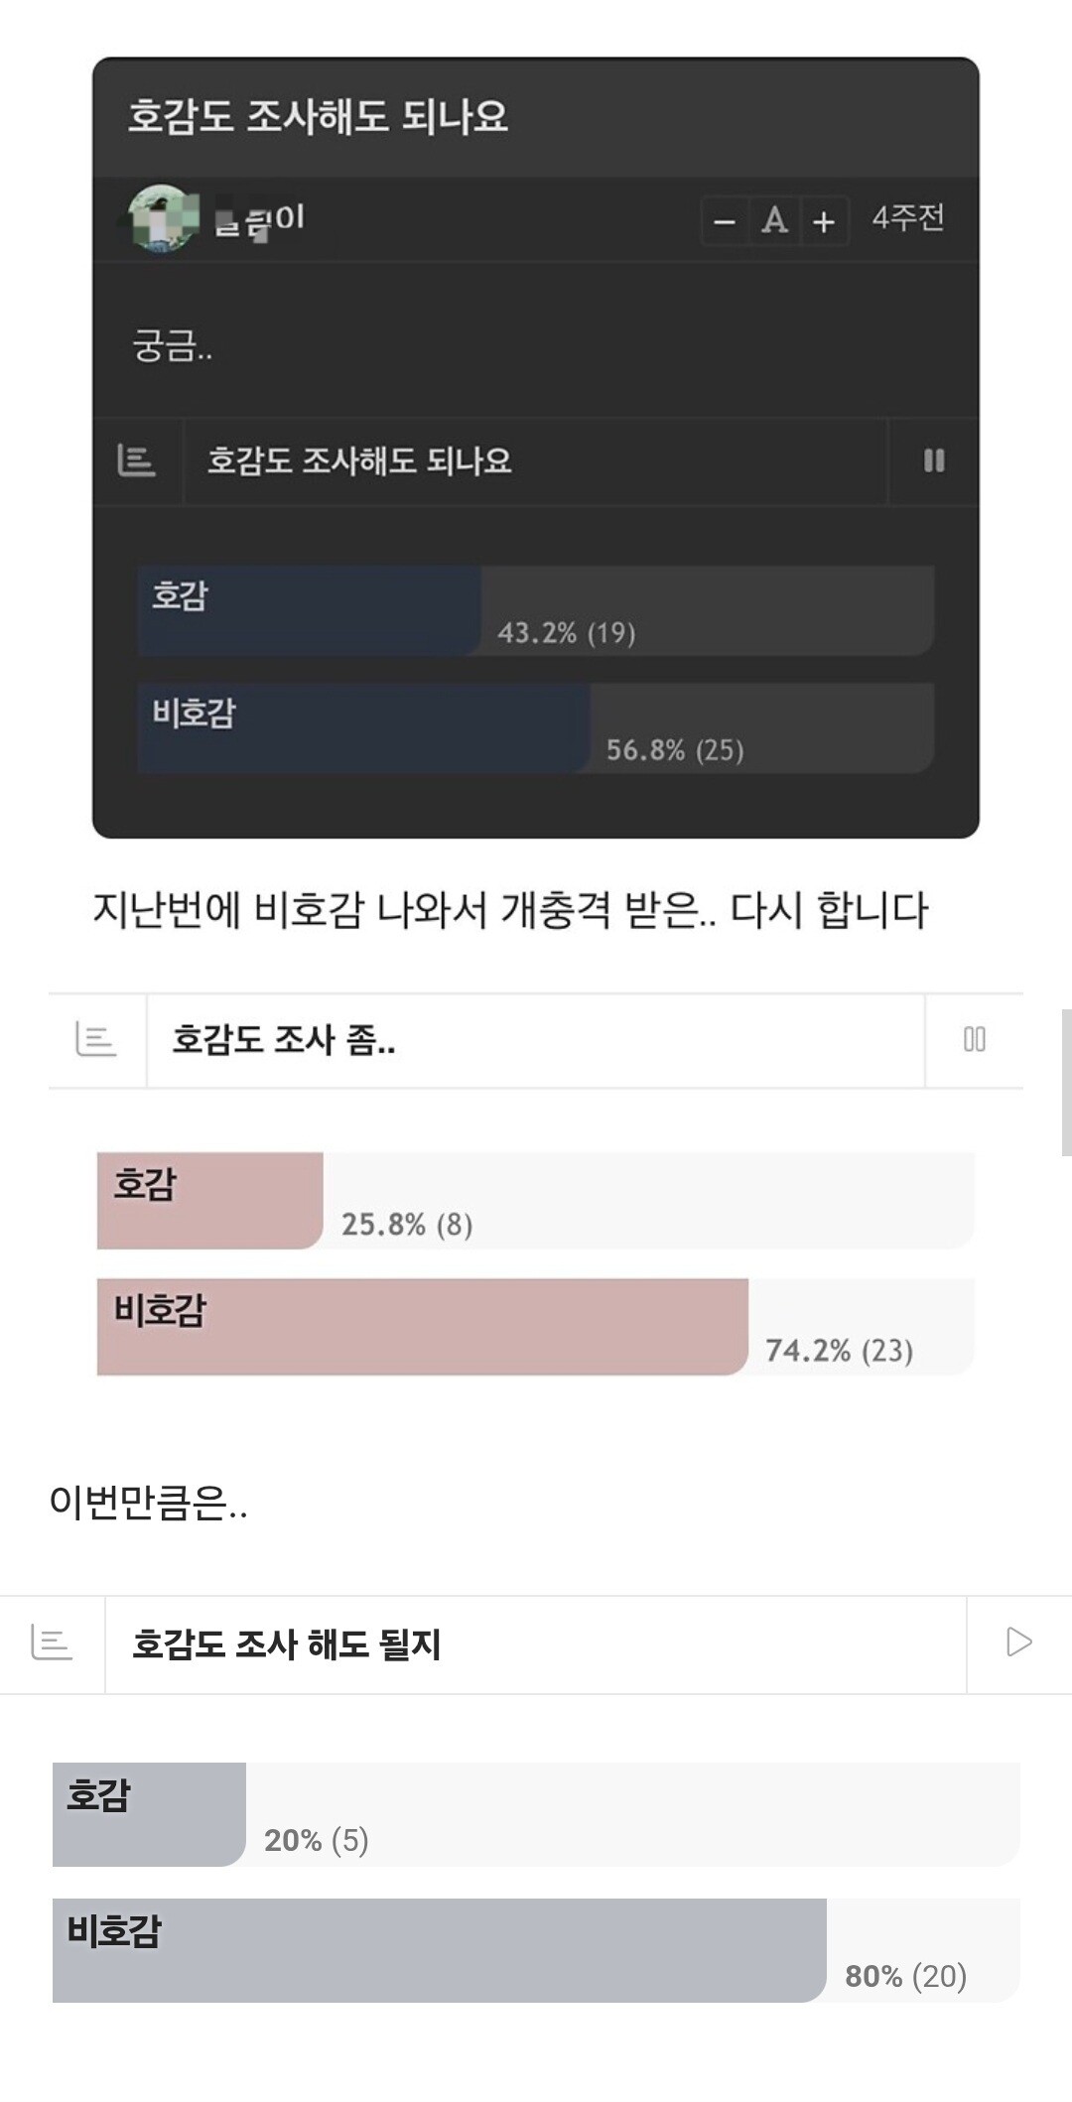Select 비호감 option at 56.8% (25)
The image size is (1072, 2102).
tap(536, 727)
